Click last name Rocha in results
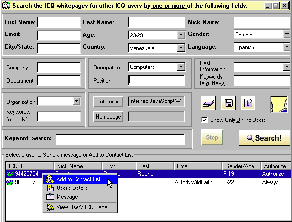292x222 pixels. tap(145, 174)
